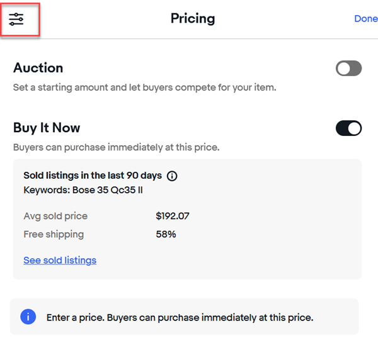Click the Sold listings in last 90 days heading
Screen dimensions: 378x350
(93, 176)
